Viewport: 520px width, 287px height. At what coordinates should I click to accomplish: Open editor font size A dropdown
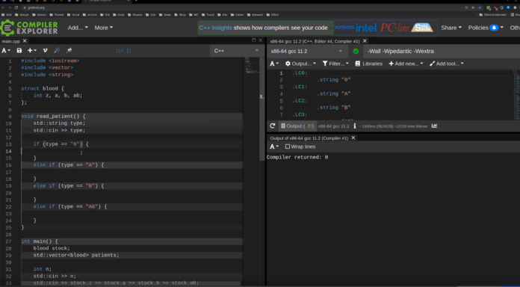[6, 50]
